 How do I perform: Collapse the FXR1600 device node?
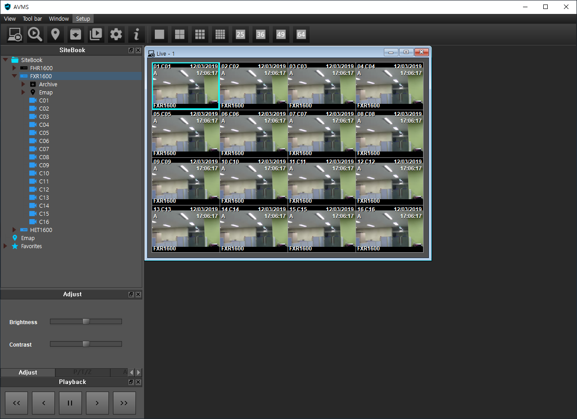(14, 76)
